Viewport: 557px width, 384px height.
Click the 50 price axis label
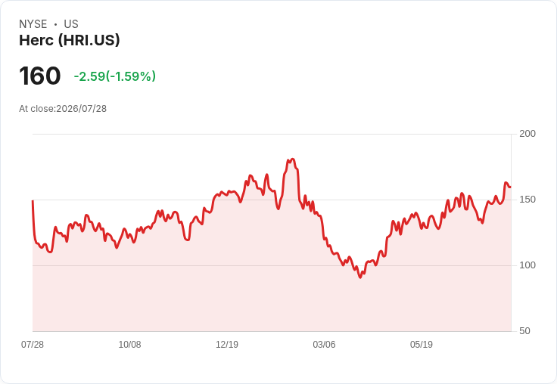524,331
